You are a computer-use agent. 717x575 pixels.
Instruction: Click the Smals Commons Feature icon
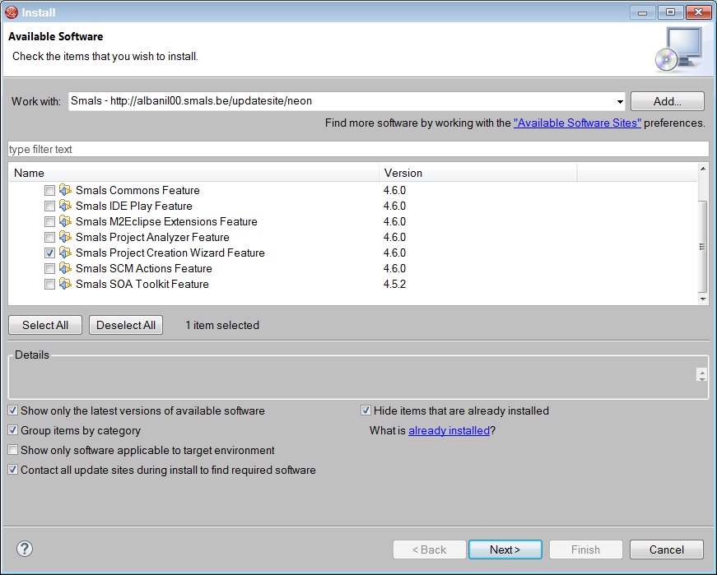tap(66, 190)
